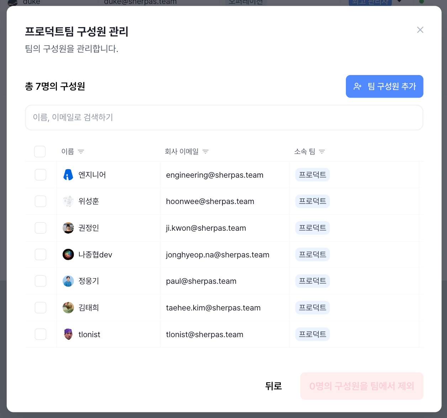Screen dimensions: 447x418
Task: Click 위성훈's profile avatar
Action: (68, 201)
